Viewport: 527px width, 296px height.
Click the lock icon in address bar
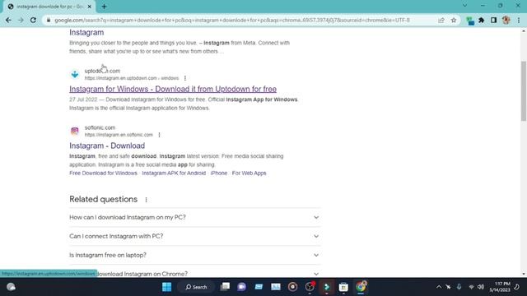coord(49,20)
